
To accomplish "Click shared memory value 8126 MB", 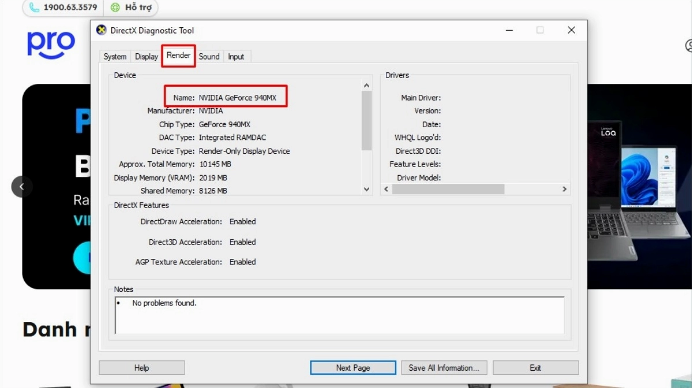I will click(x=213, y=191).
